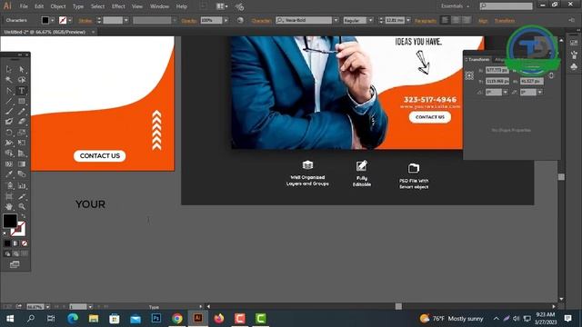The image size is (582, 327).
Task: Set paint mode to Gradient
Action: (x=15, y=243)
